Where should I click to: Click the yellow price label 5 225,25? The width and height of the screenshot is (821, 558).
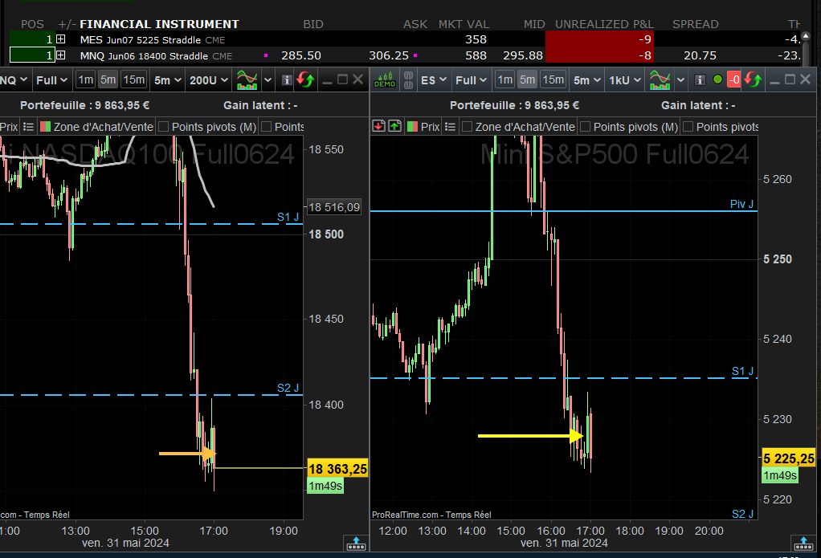pyautogui.click(x=789, y=458)
